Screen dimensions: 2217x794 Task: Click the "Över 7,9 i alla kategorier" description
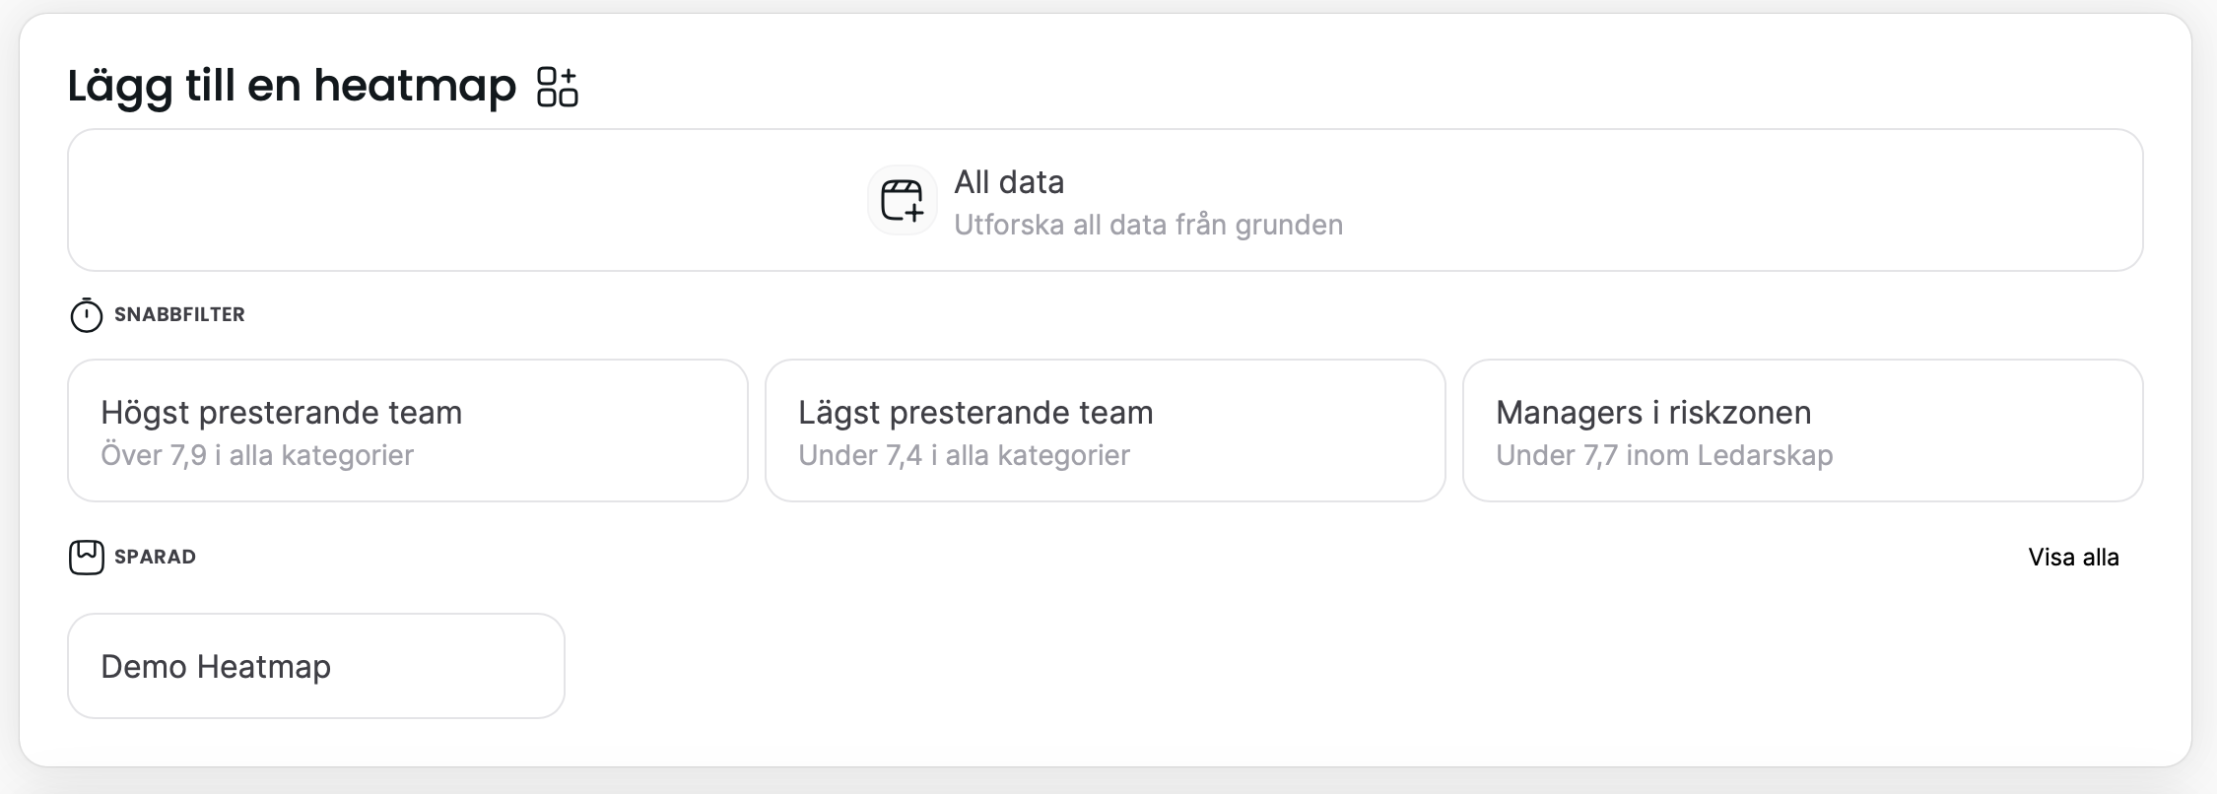[x=257, y=456]
